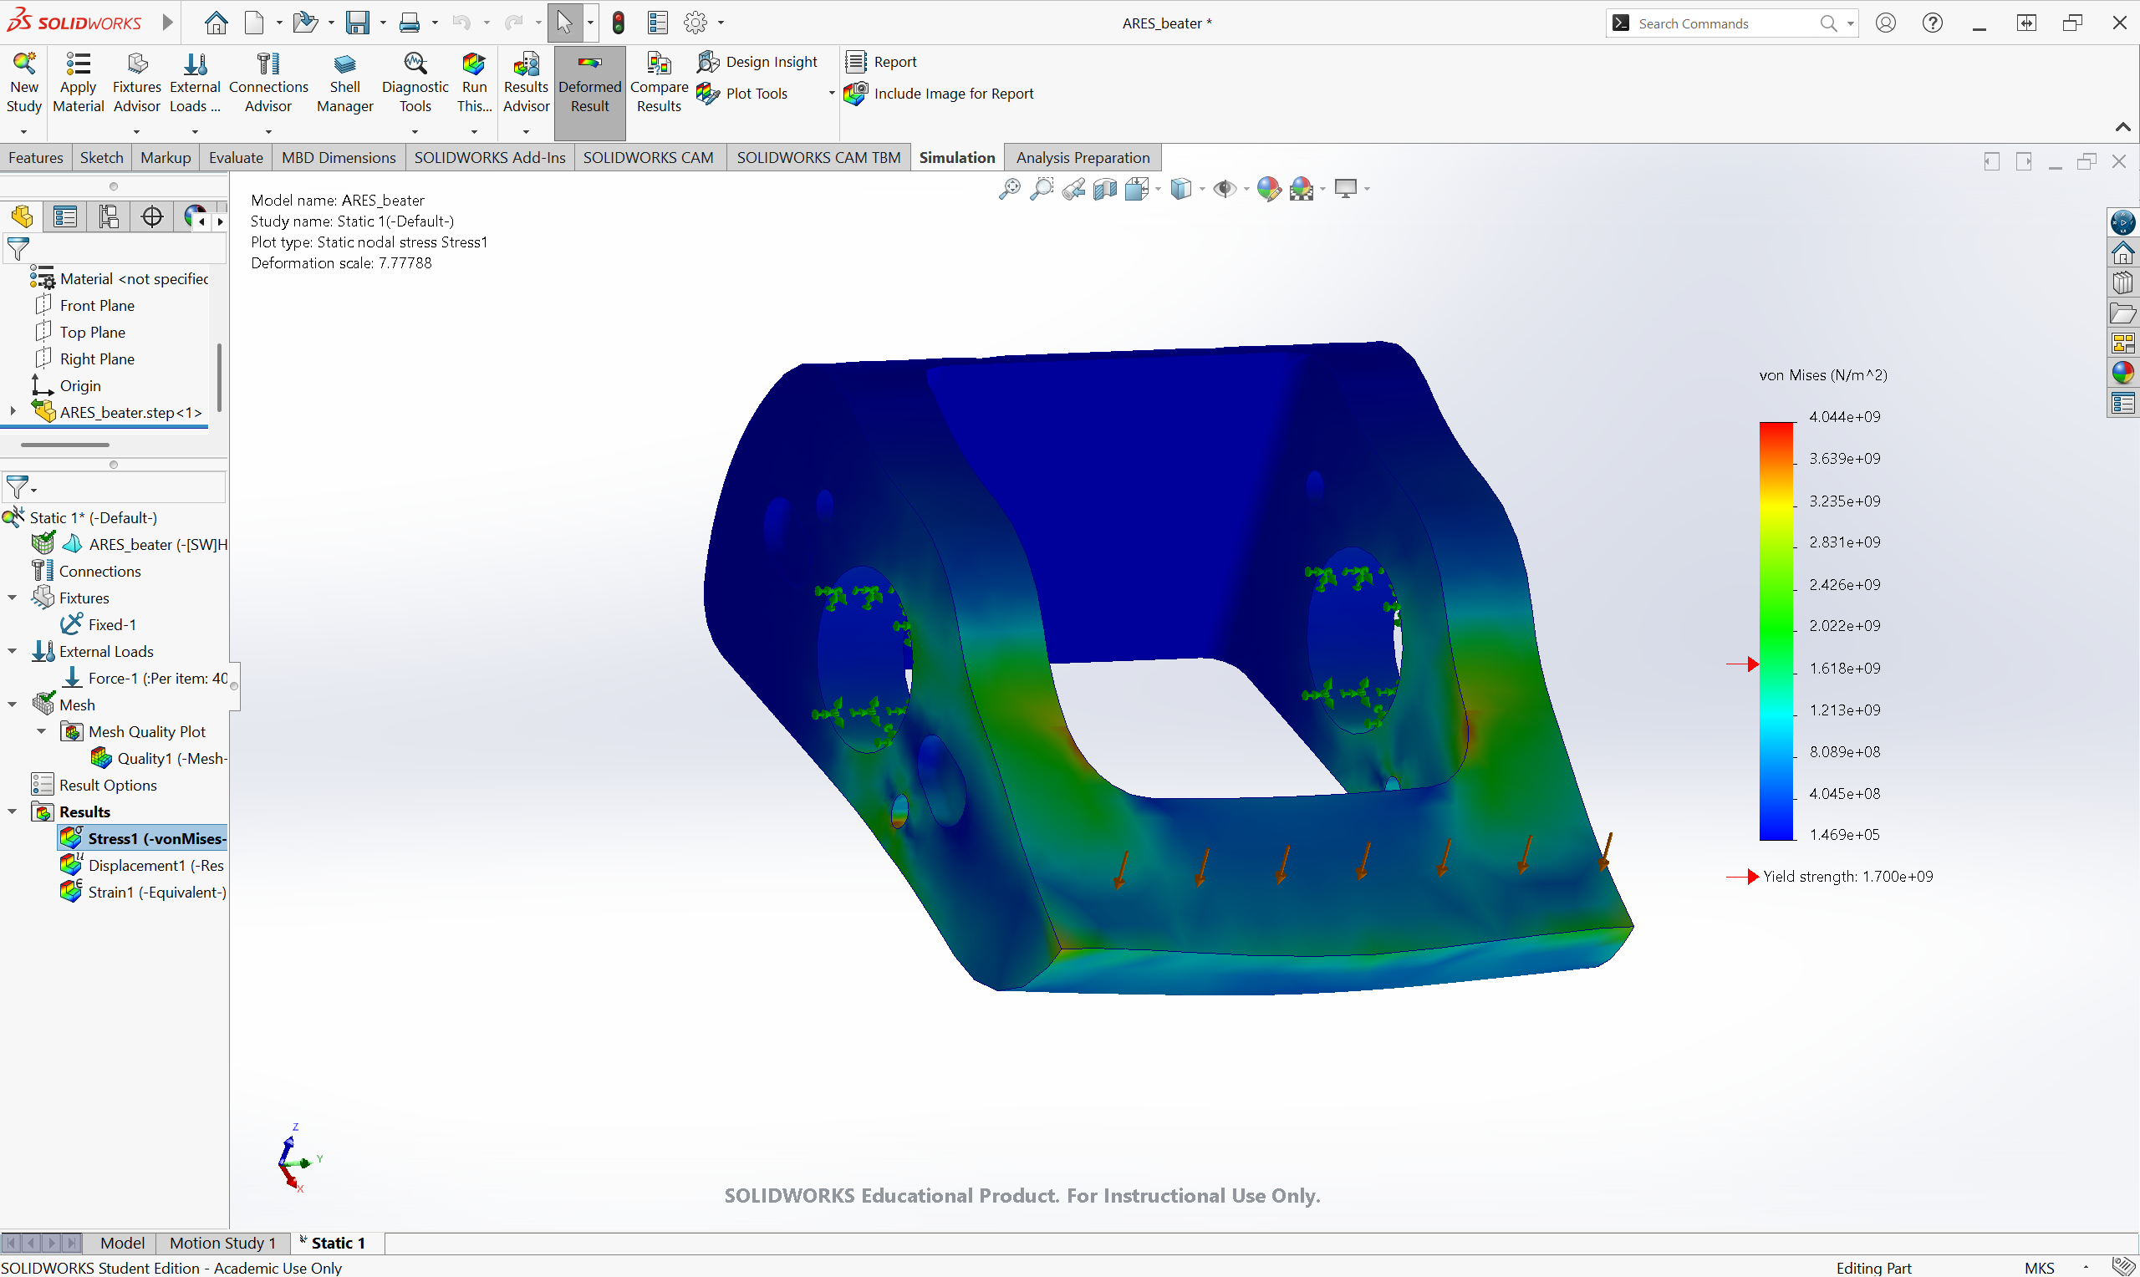Click the New Study icon
The image size is (2140, 1277).
pos(23,83)
